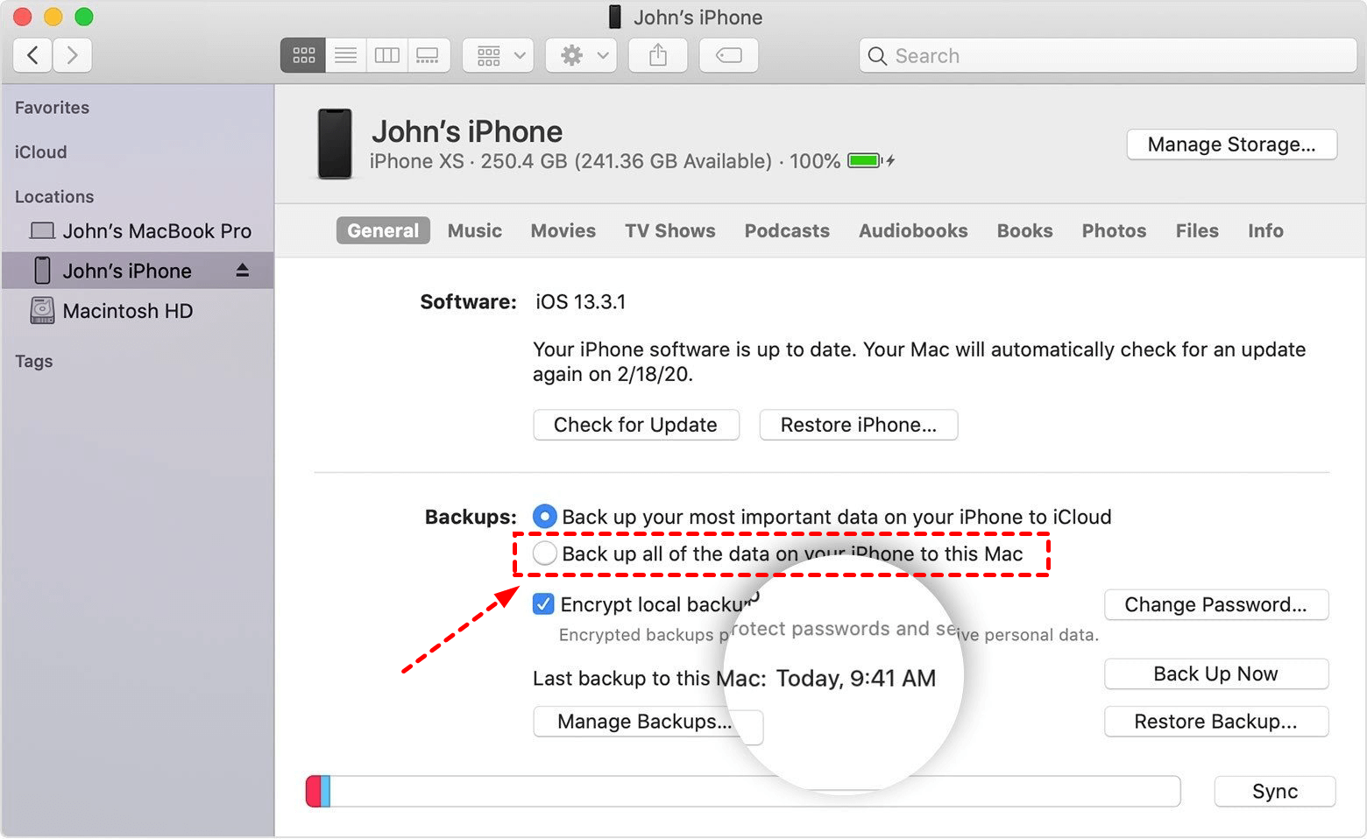Switch Finder to icon view
The height and width of the screenshot is (839, 1367).
click(x=303, y=55)
